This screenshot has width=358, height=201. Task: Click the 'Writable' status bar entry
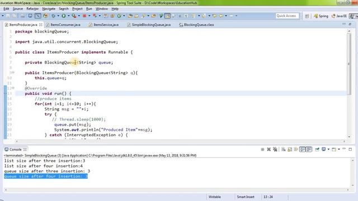215,197
